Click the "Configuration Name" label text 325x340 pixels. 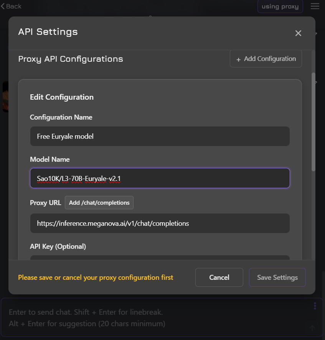61,117
